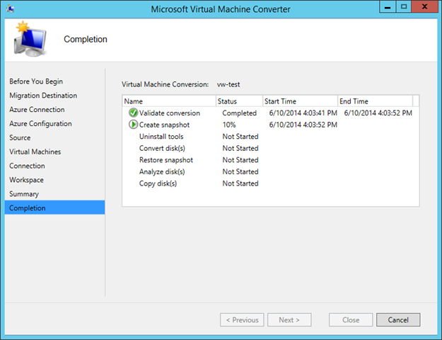Click the Not Started status for Convert disk(s)

coord(240,148)
